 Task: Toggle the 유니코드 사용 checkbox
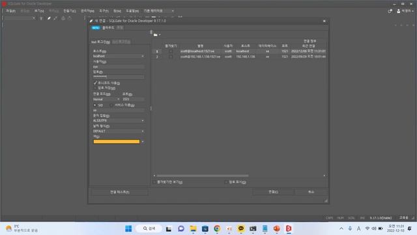click(95, 83)
